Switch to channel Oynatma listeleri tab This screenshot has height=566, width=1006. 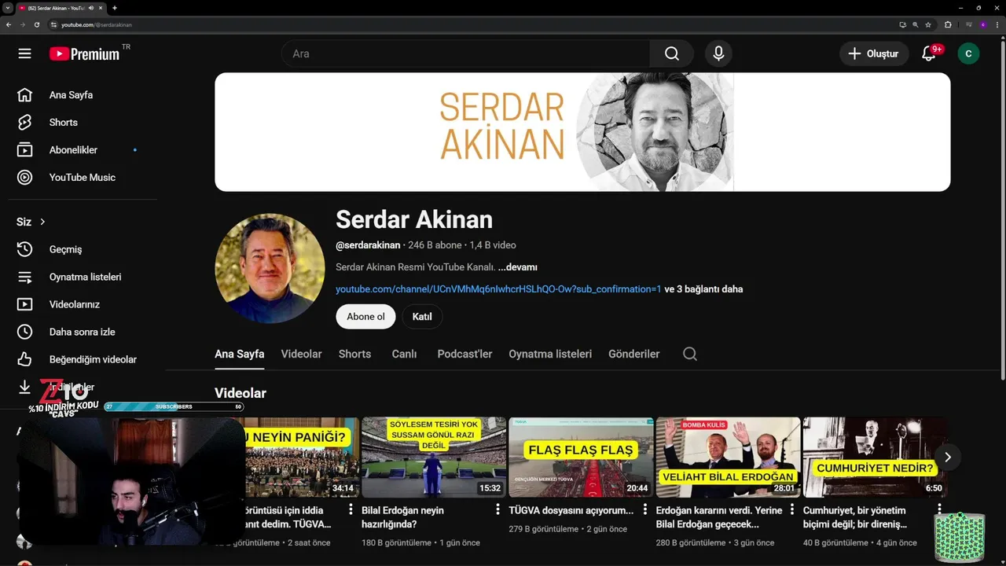(550, 354)
